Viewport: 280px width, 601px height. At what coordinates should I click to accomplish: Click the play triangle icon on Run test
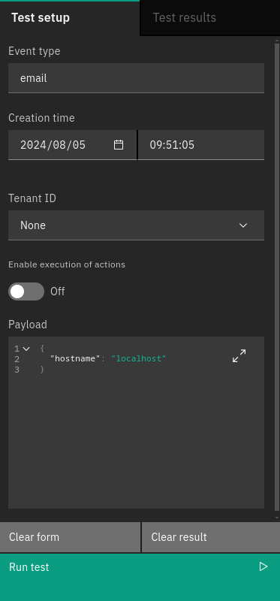tap(263, 566)
